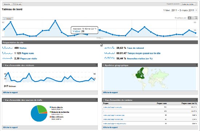The width and height of the screenshot is (200, 131).
Task: Close the Vue d'ensemble des visiteurs widget
Action: 97,65
